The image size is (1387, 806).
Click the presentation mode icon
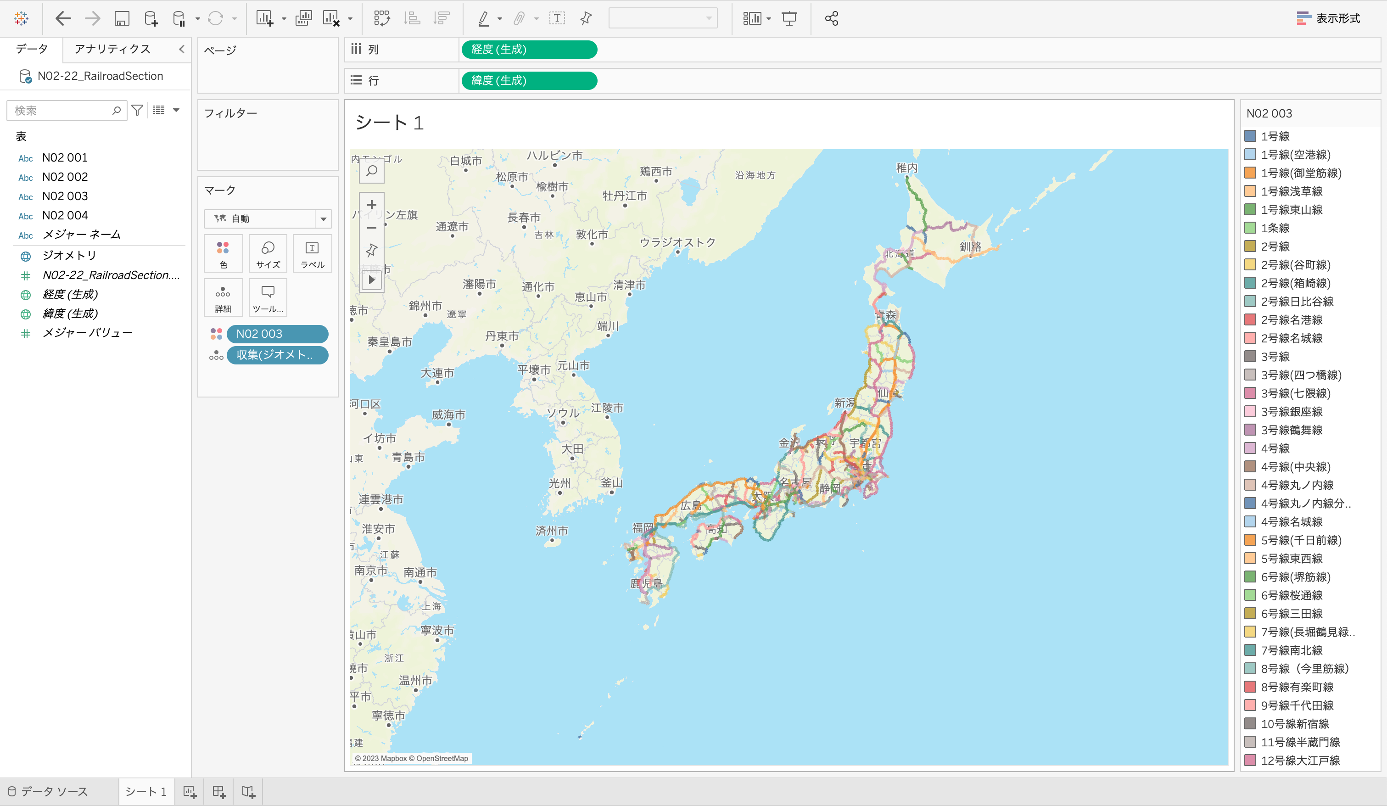(x=789, y=18)
